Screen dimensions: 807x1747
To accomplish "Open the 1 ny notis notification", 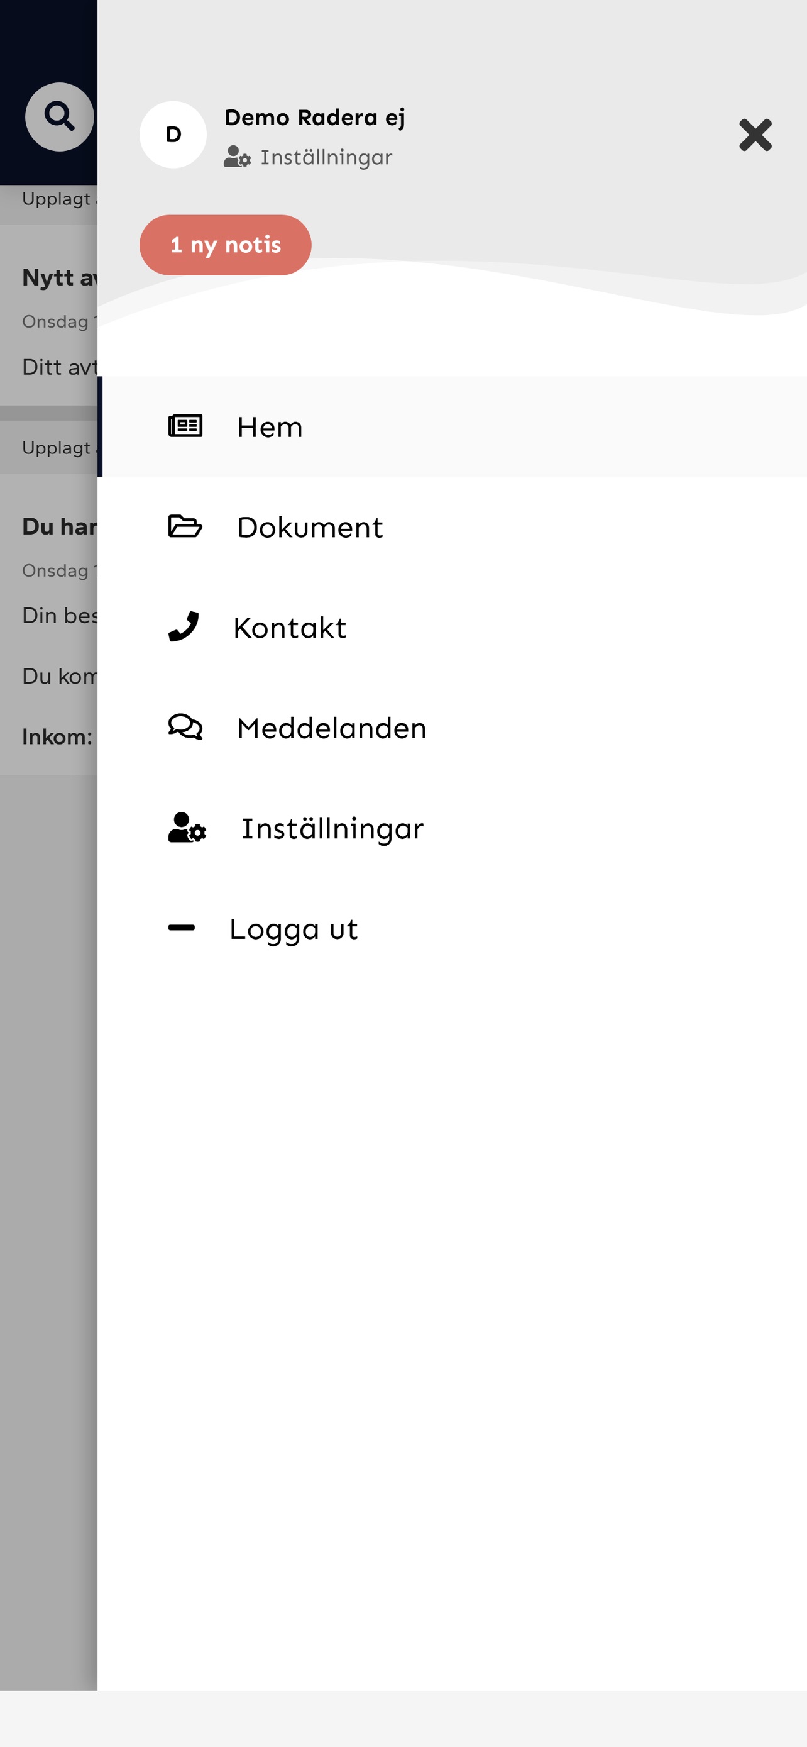I will point(226,245).
